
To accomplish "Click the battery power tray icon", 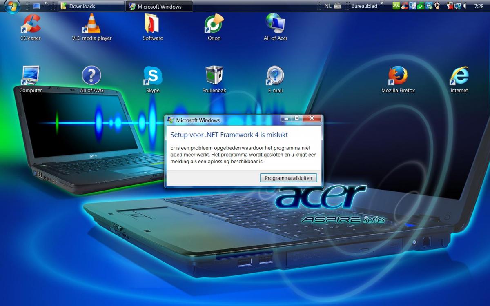I will click(x=450, y=6).
